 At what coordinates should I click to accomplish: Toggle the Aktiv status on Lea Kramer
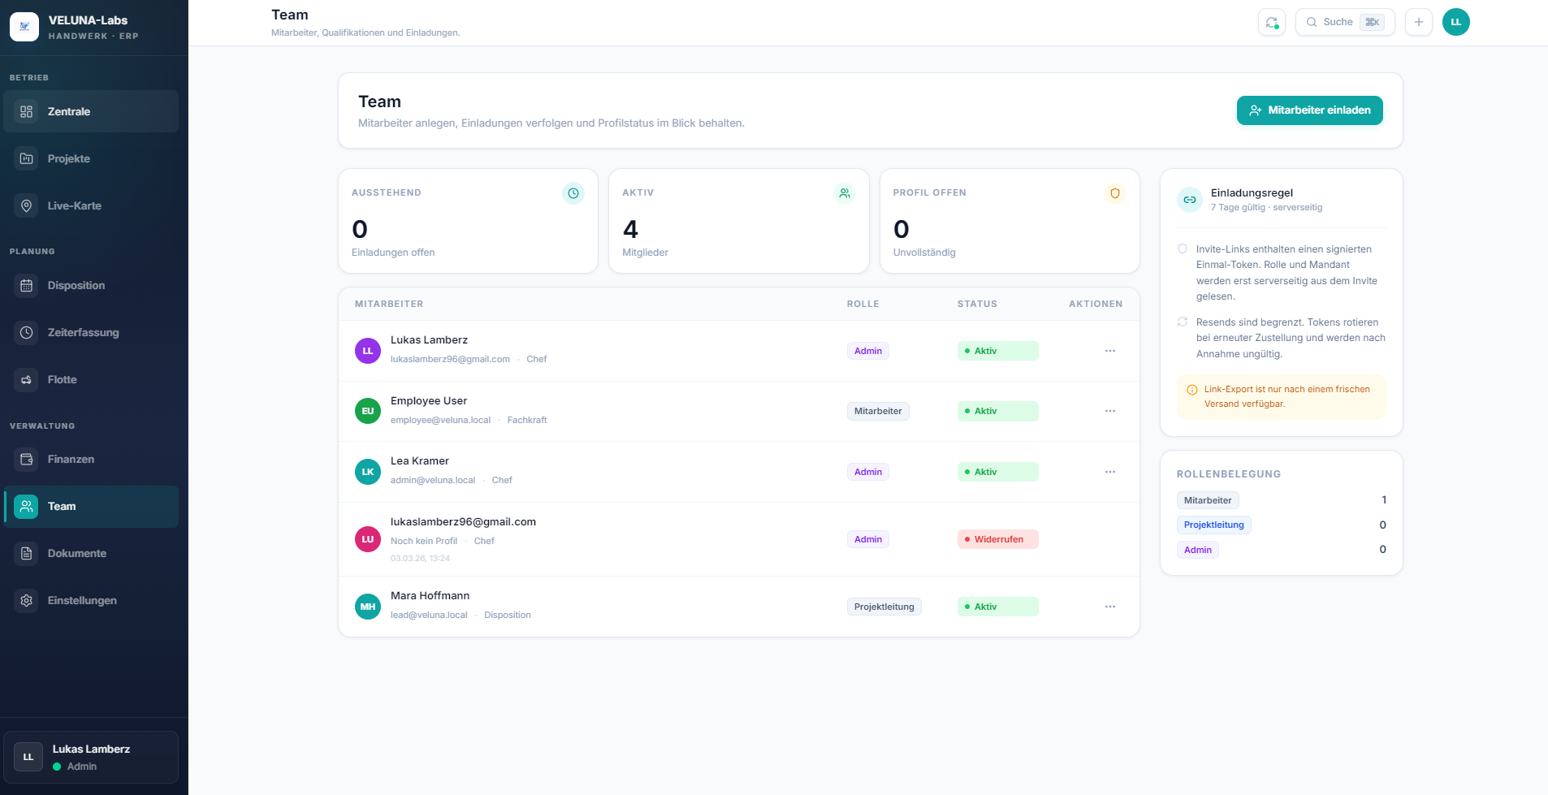[997, 471]
